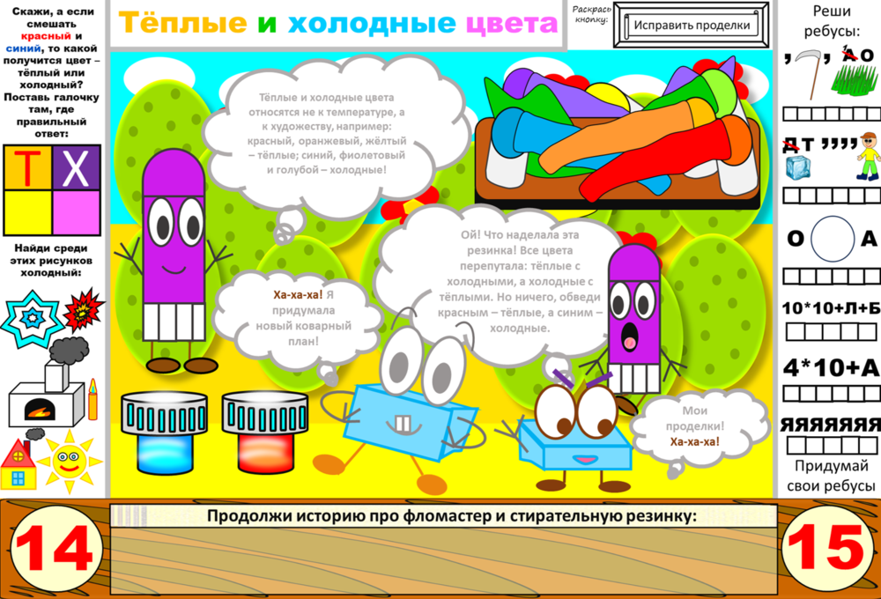881x599 pixels.
Task: Go to page 15 number circle
Action: (x=825, y=550)
